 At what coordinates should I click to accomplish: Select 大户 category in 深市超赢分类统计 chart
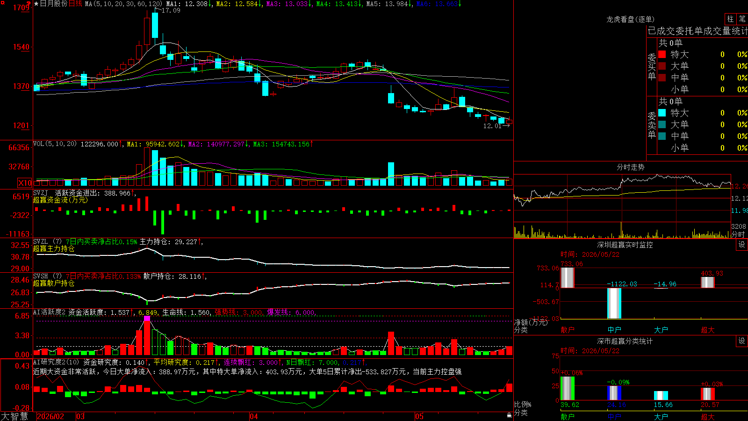pos(661,416)
